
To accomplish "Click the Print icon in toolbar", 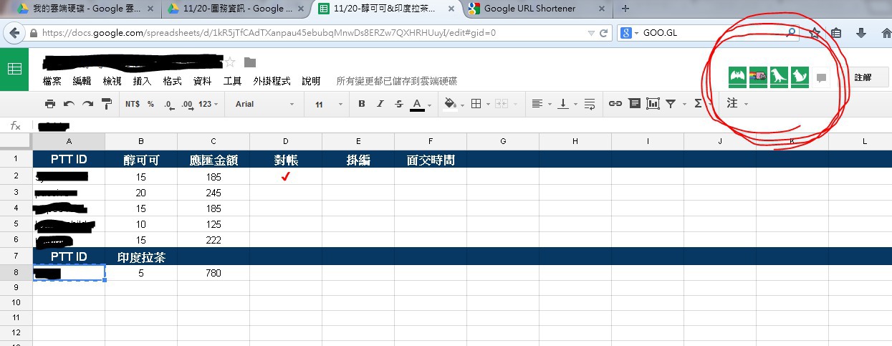I will (x=49, y=104).
